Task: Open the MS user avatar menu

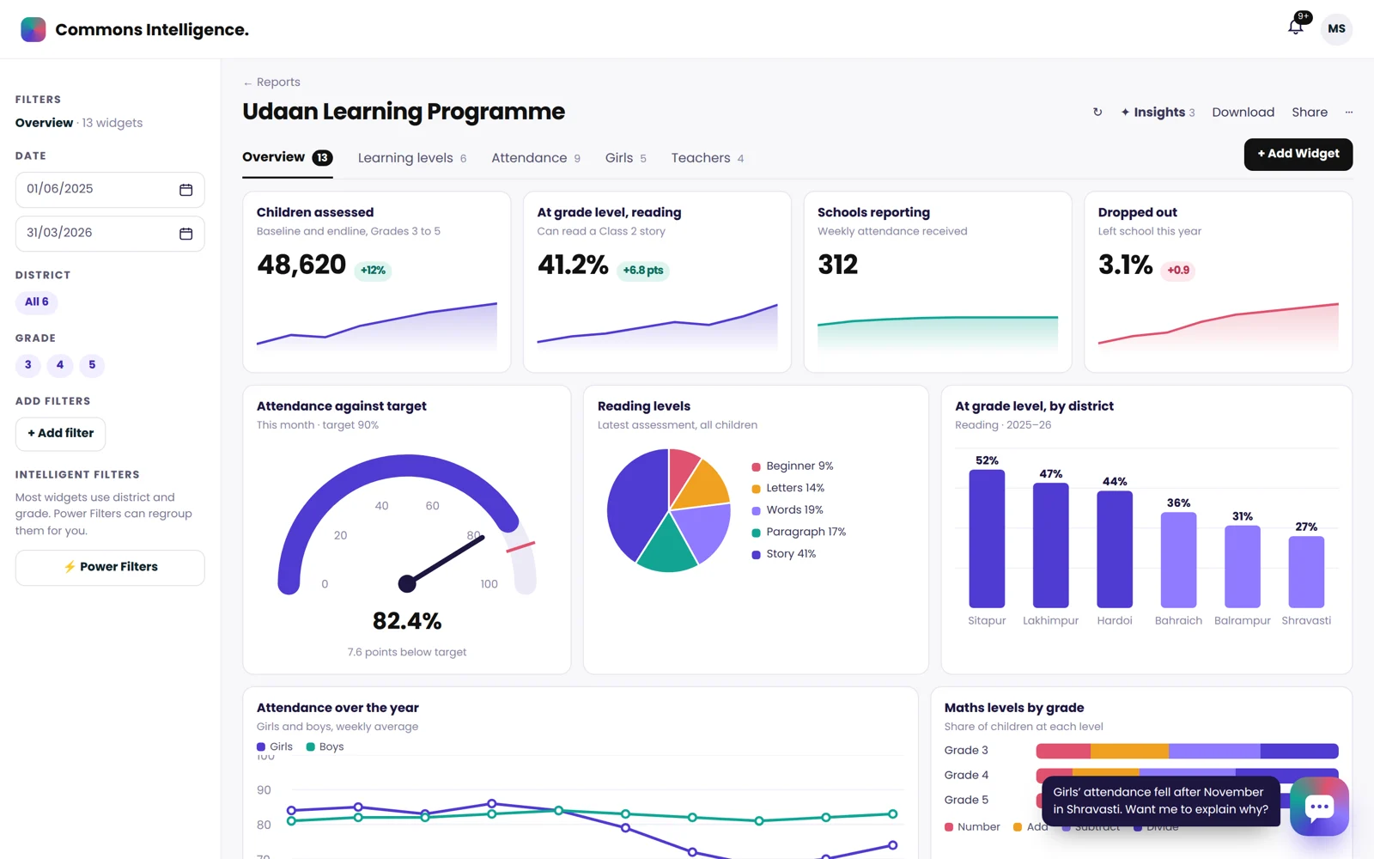Action: (x=1336, y=28)
